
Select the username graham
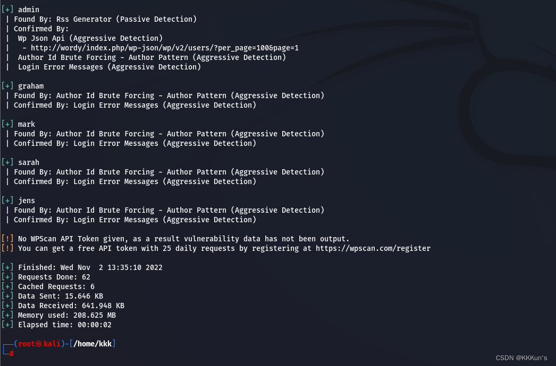31,86
